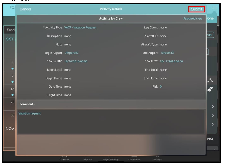This screenshot has width=227, height=168.
Task: Open the Activity Type VACR selector
Action: [80, 28]
